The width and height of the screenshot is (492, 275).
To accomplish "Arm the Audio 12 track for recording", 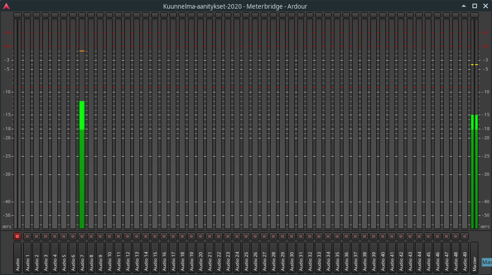I will coord(127,236).
